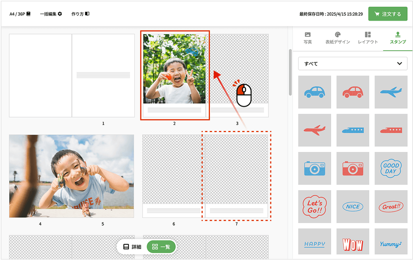Switch to 一覧 list view

[x=161, y=247]
